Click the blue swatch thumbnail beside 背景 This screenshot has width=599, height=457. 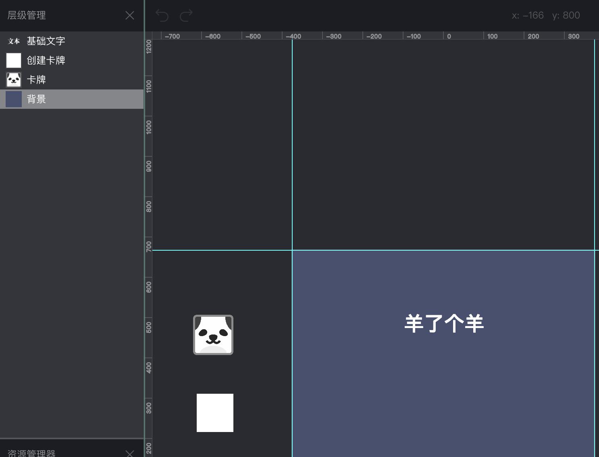(14, 99)
